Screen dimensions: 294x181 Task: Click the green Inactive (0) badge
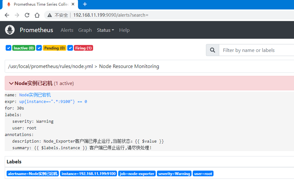(x=24, y=48)
